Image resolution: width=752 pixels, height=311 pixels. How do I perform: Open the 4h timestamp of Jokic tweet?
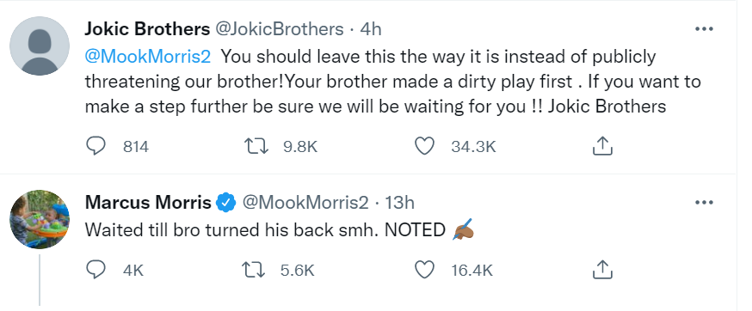tap(370, 29)
